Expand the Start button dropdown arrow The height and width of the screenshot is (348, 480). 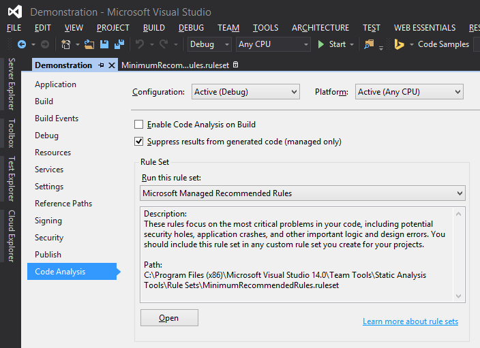(x=352, y=45)
